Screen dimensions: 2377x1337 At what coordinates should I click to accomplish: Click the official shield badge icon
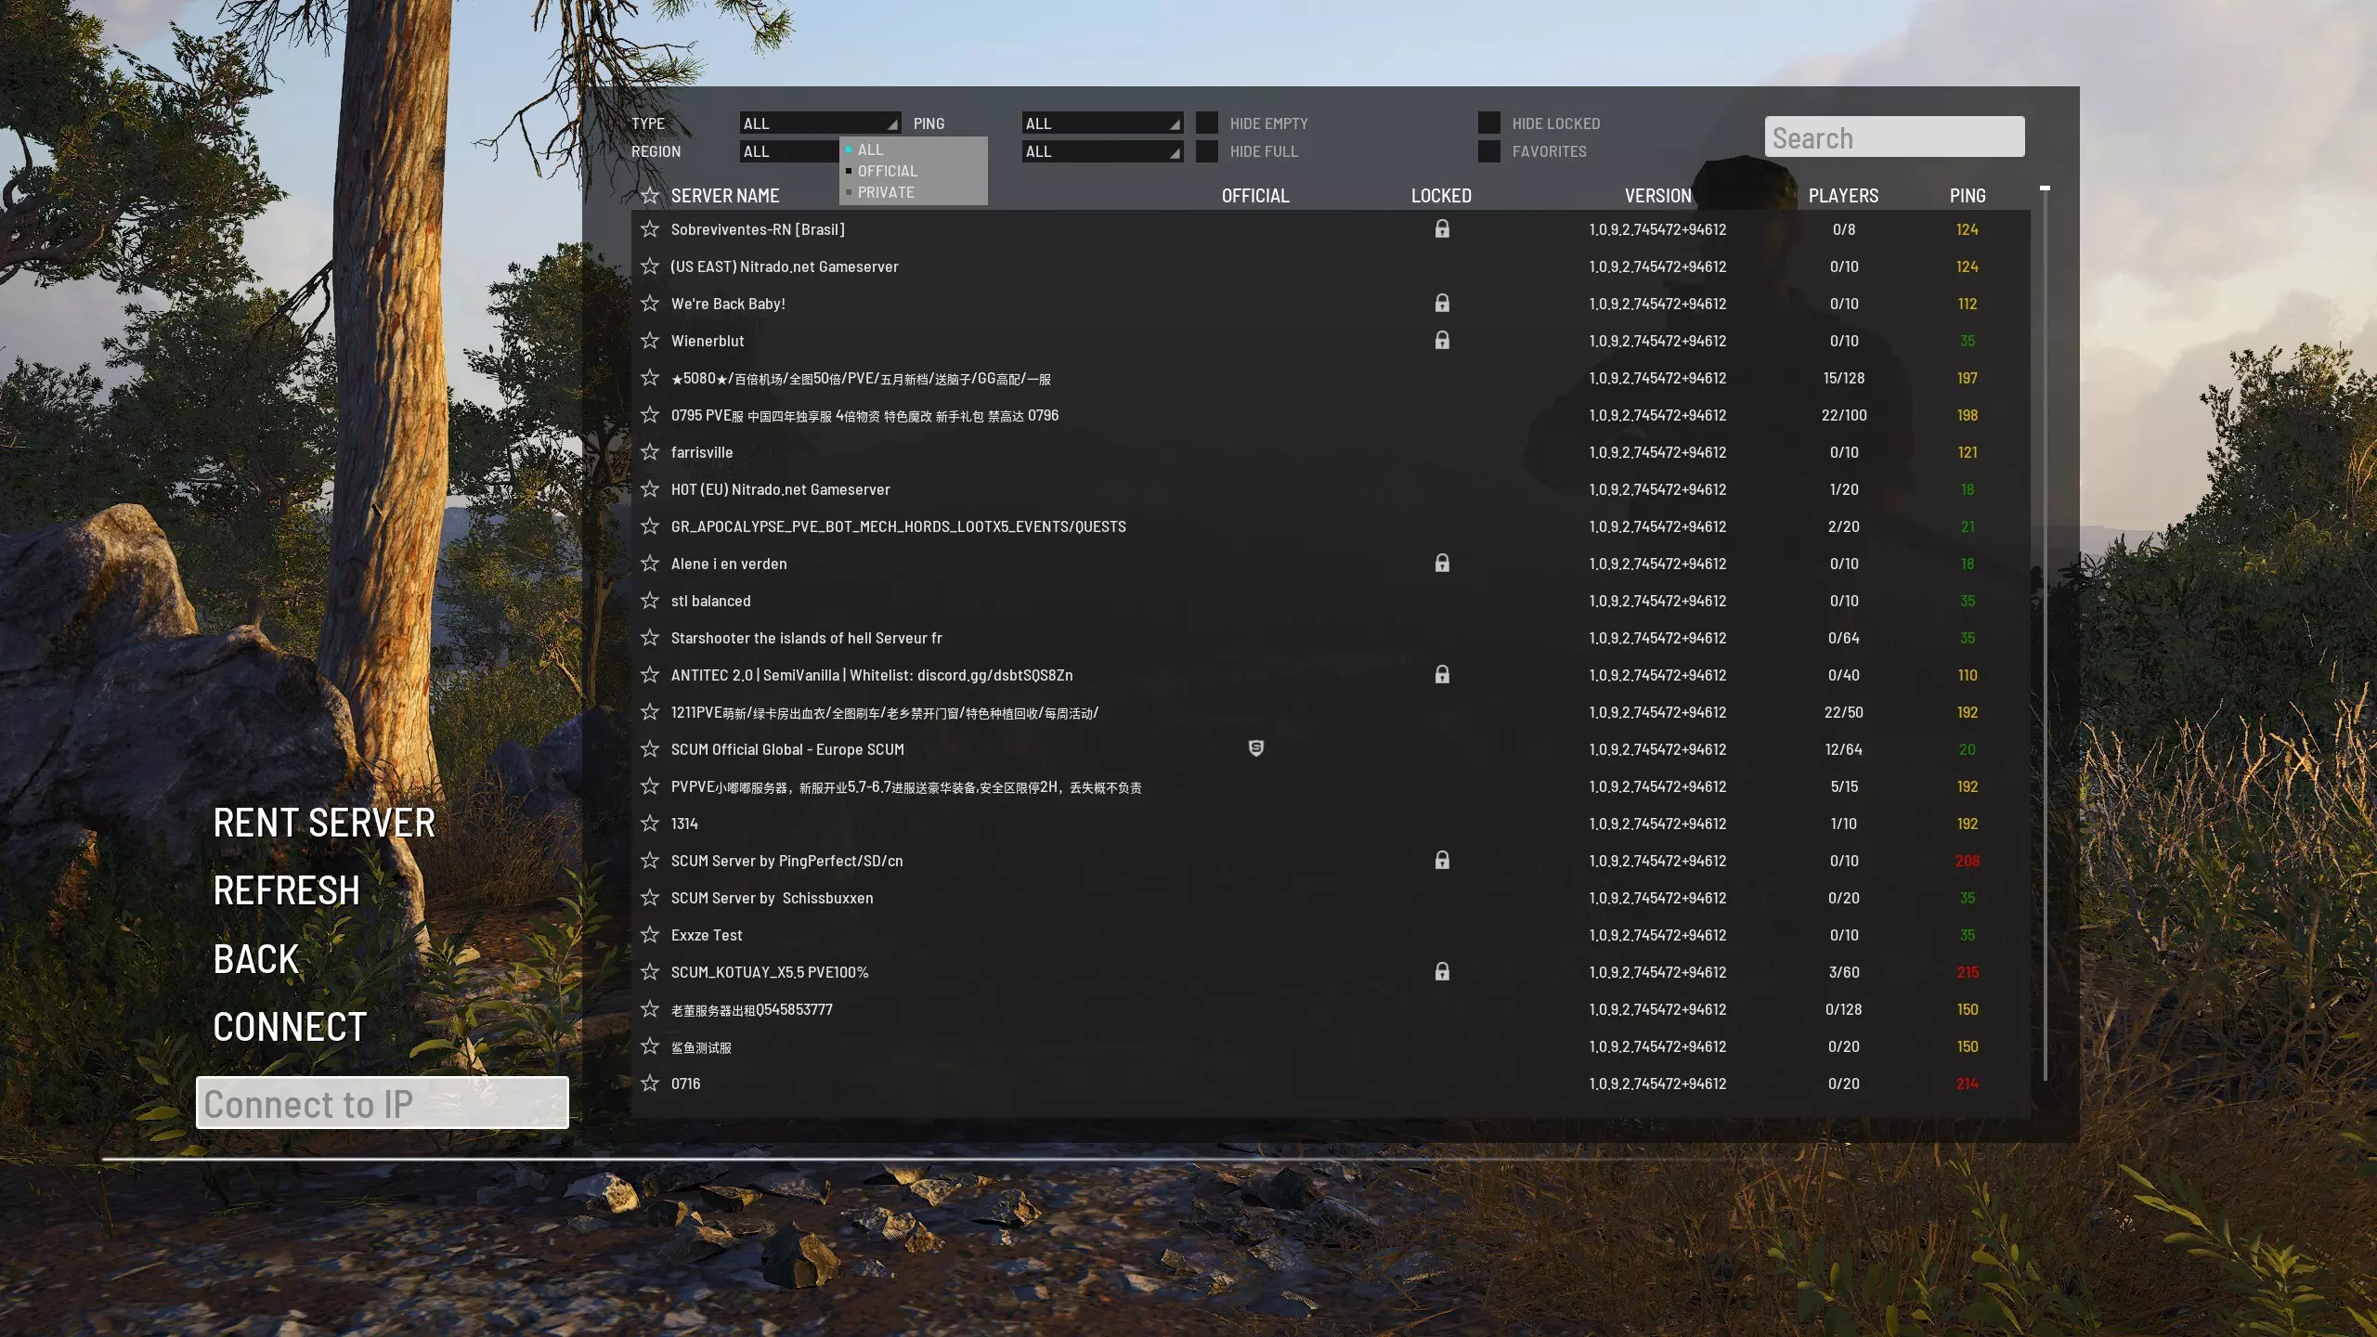click(x=1255, y=748)
